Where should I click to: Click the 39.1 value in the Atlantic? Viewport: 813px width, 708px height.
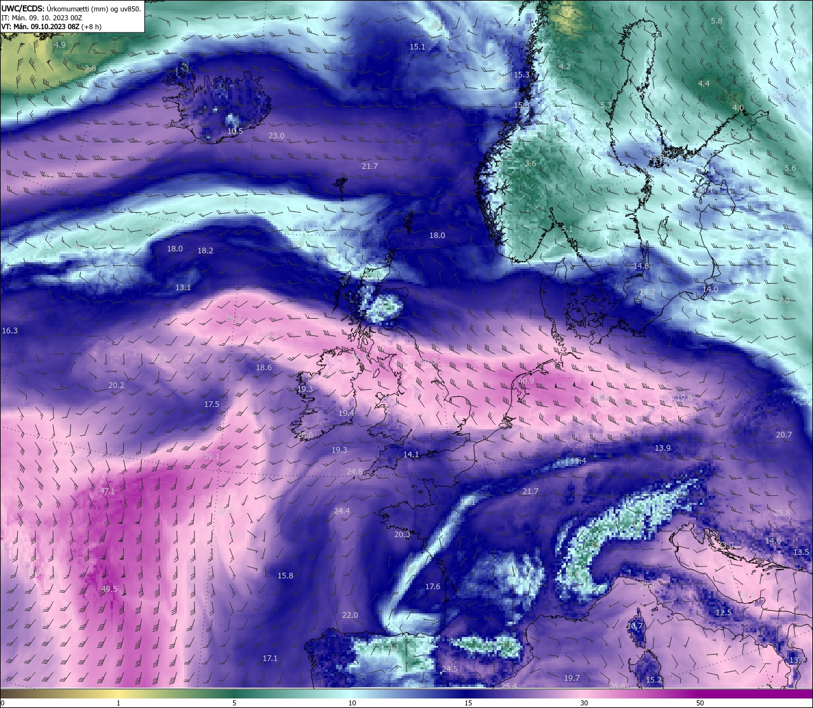(x=212, y=457)
